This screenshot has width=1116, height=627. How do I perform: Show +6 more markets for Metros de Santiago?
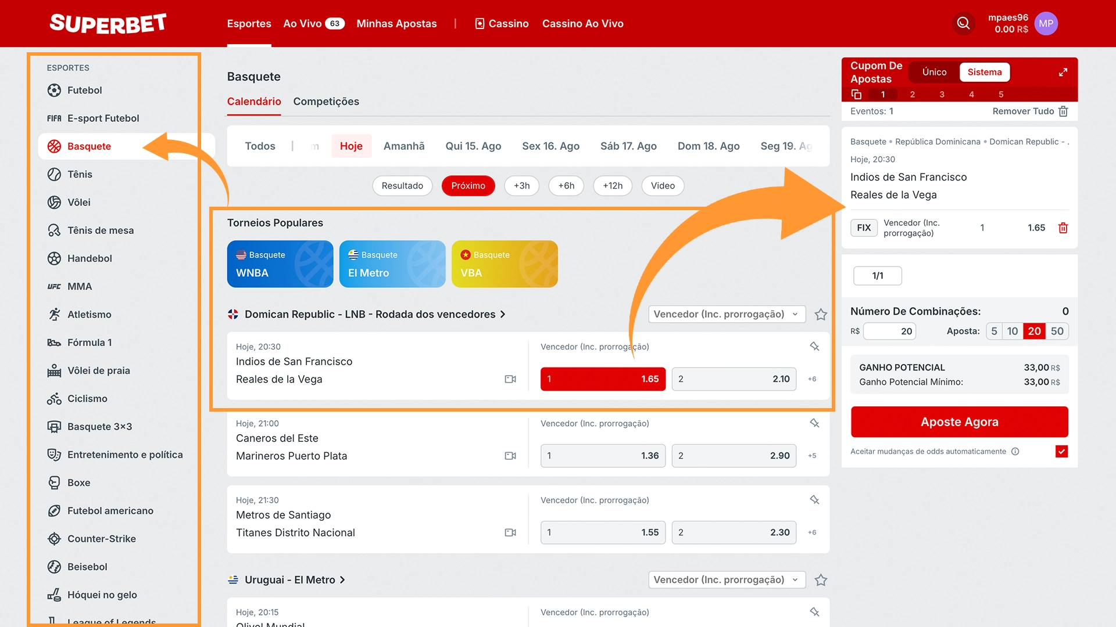point(812,532)
